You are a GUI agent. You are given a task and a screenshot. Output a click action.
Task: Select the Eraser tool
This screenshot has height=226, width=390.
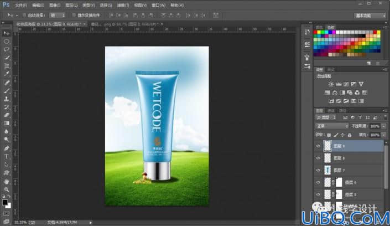[x=7, y=115]
